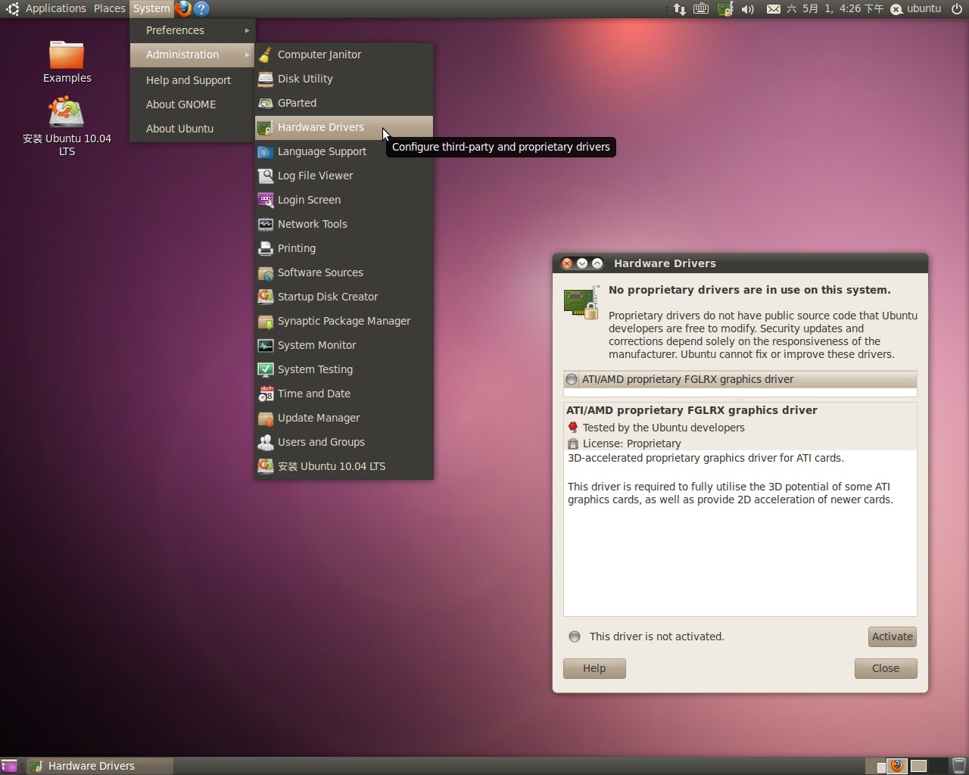Screen dimensions: 969x775
Task: Minimize the Hardware Drivers window
Action: pos(582,263)
